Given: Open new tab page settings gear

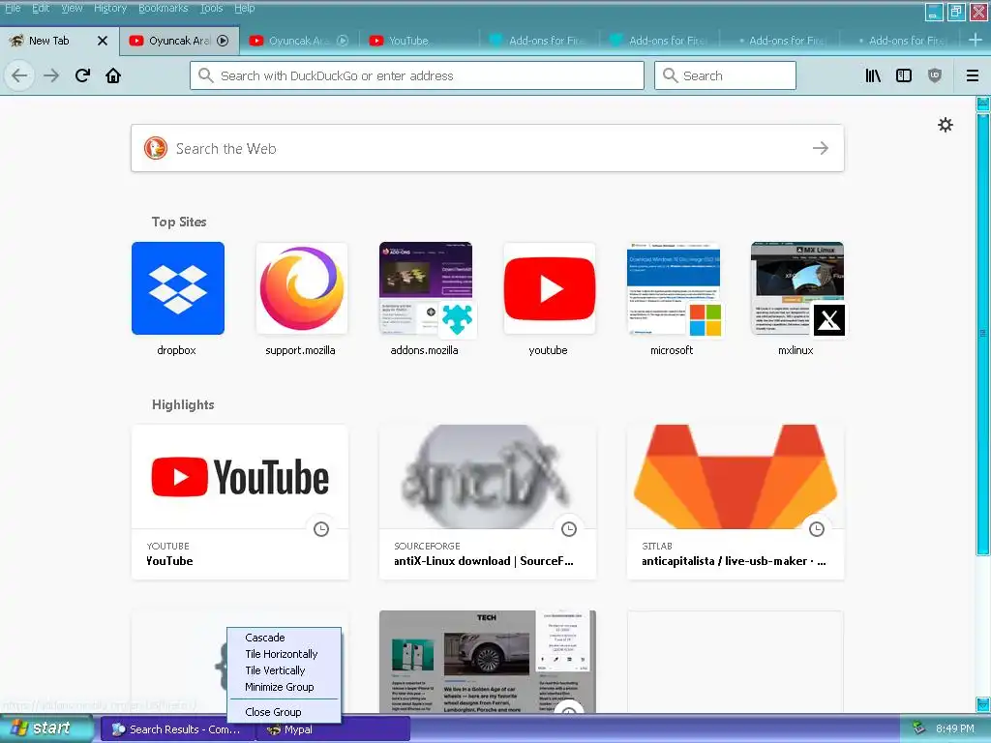Looking at the screenshot, I should pos(945,125).
